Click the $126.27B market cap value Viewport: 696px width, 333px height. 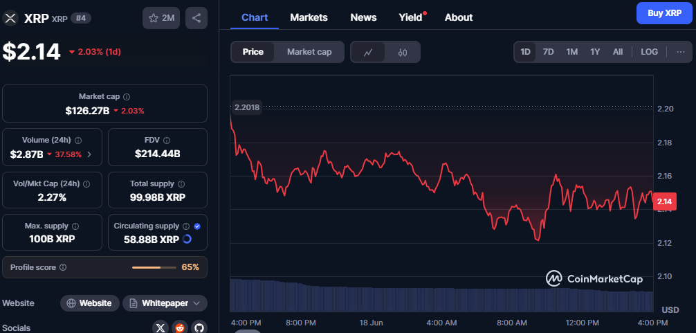point(87,111)
